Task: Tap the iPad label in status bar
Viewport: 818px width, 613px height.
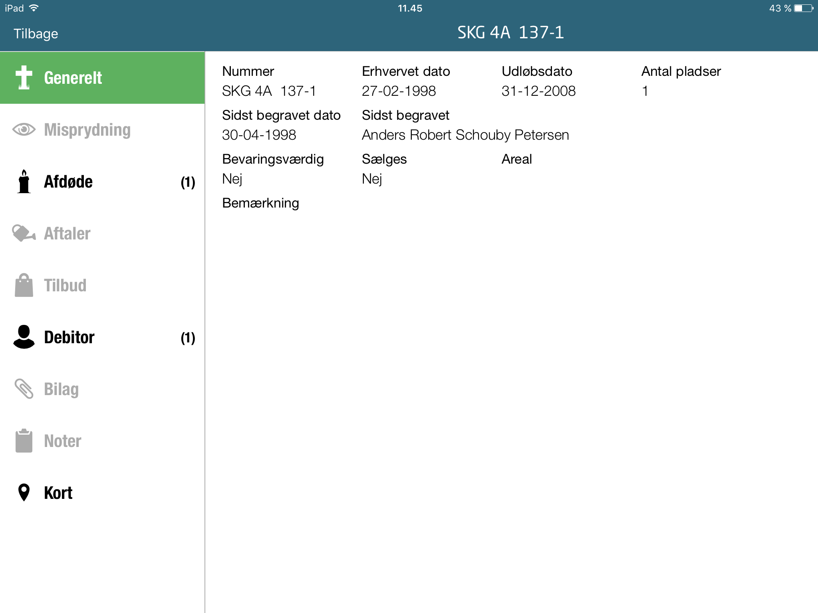Action: (14, 8)
